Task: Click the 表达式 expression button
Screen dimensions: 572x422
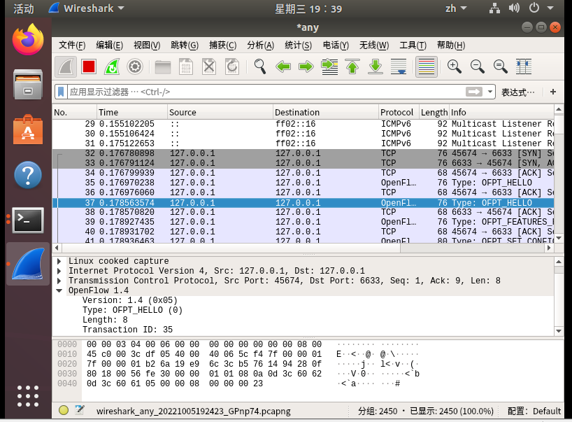Action: 518,92
